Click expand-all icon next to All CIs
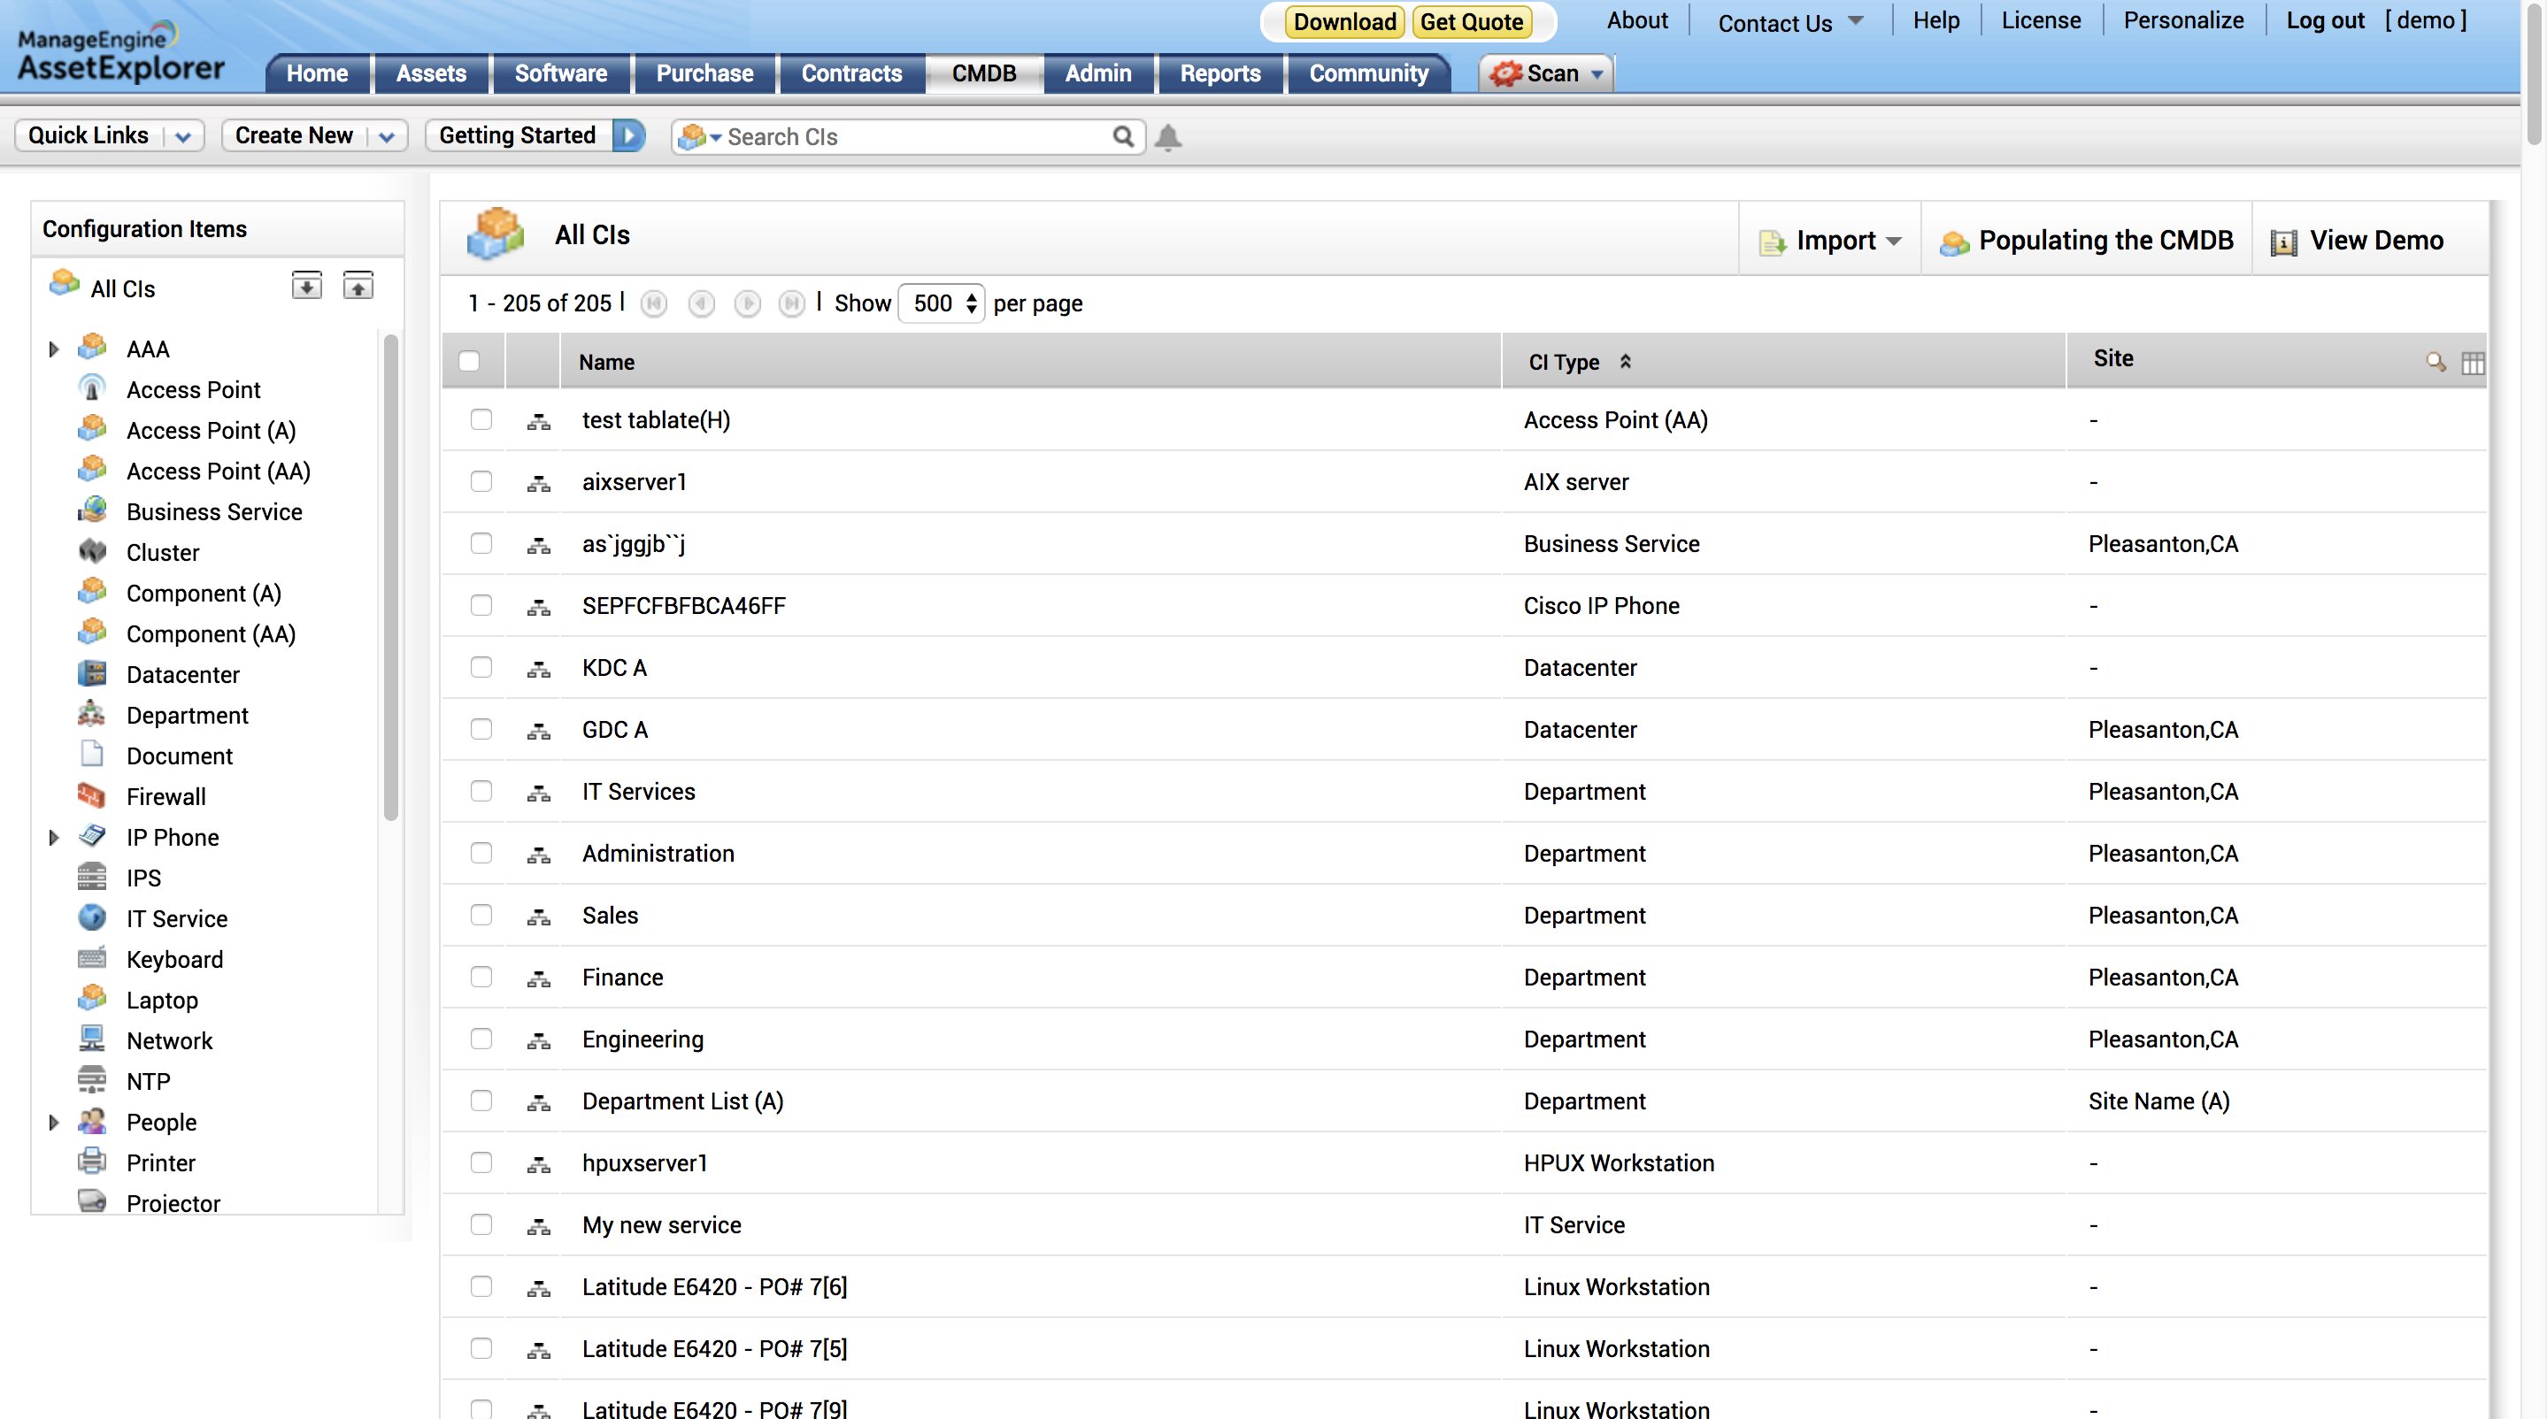Image resolution: width=2547 pixels, height=1419 pixels. (x=306, y=287)
